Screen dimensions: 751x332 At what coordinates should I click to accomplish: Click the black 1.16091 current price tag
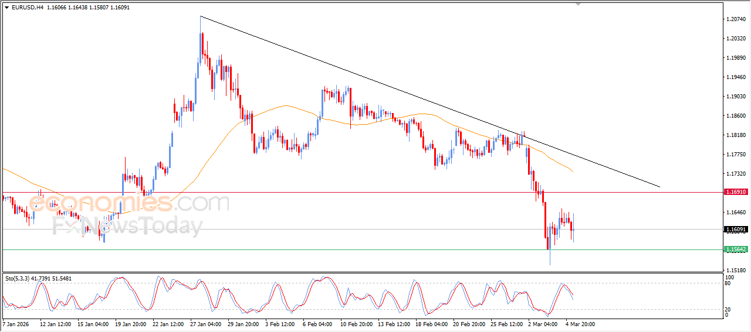point(736,230)
